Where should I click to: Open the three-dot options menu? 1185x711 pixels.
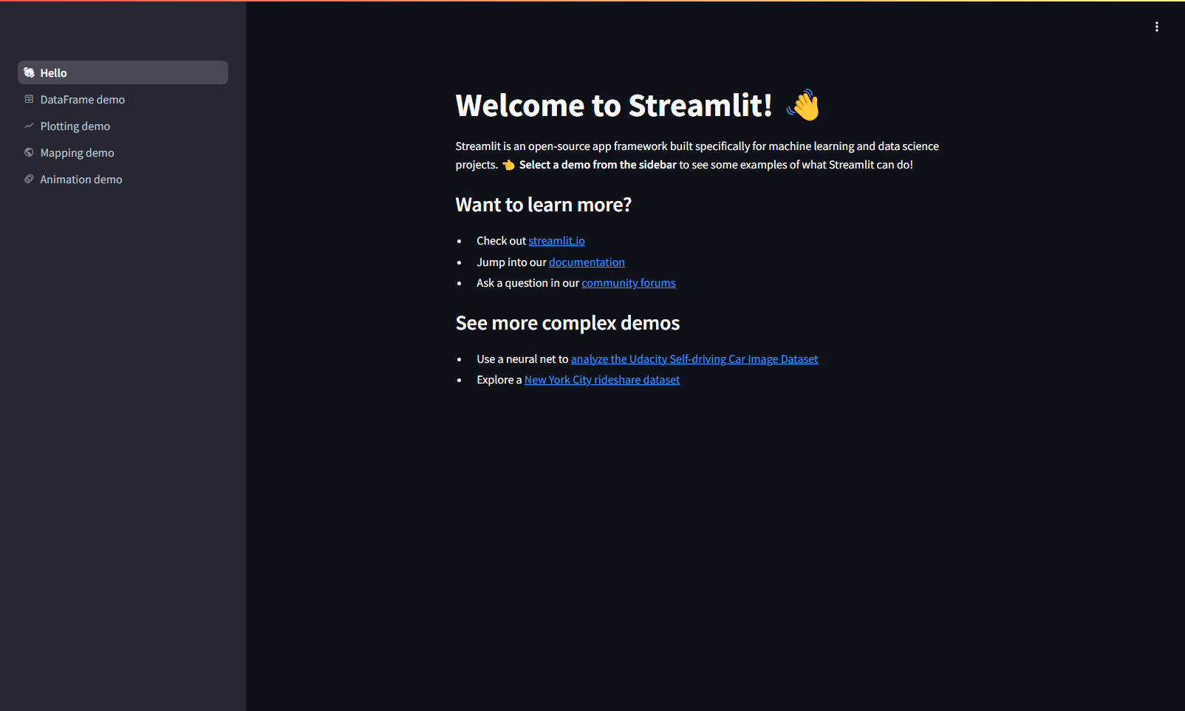point(1156,26)
